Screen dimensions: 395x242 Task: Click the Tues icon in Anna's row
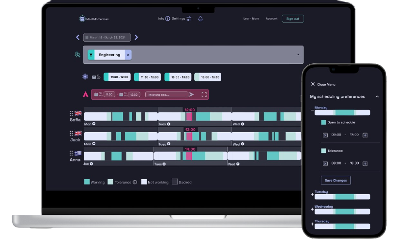tap(164, 164)
